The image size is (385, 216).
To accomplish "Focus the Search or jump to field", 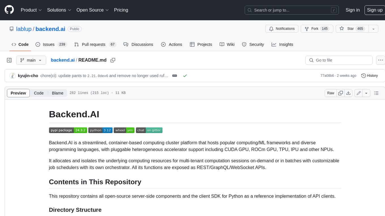I will pyautogui.click(x=292, y=10).
